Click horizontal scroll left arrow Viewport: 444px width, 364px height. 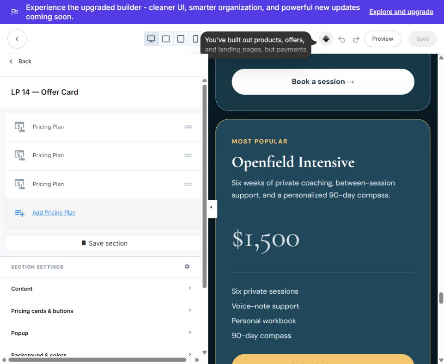3,360
